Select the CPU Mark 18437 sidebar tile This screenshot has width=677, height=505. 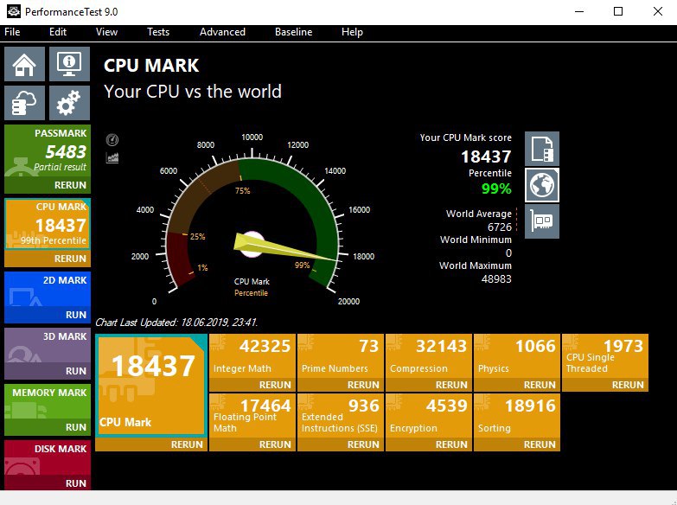[48, 224]
